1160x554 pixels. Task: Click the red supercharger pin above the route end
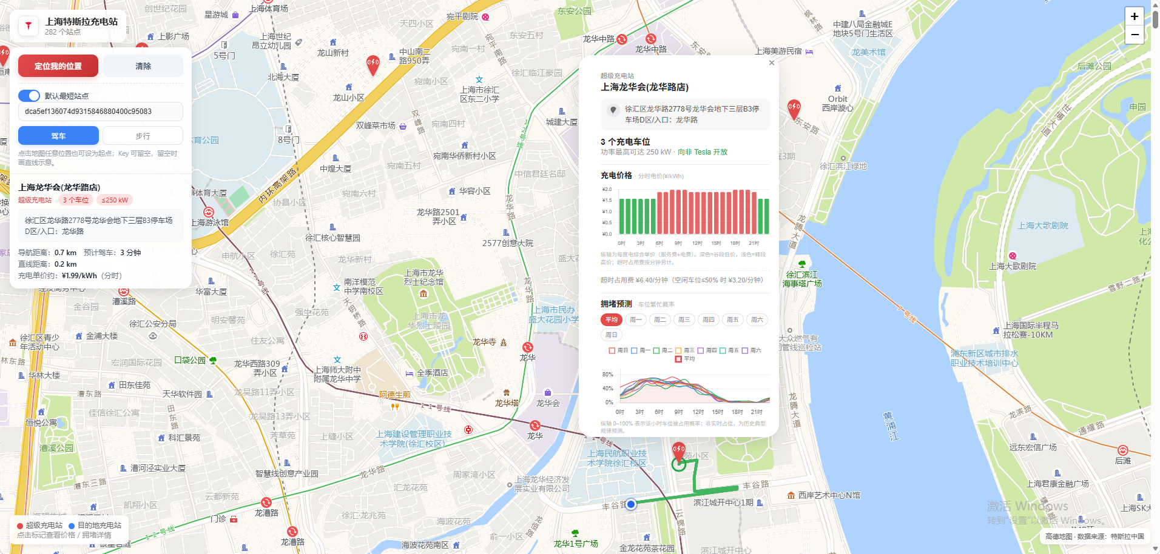pyautogui.click(x=679, y=452)
